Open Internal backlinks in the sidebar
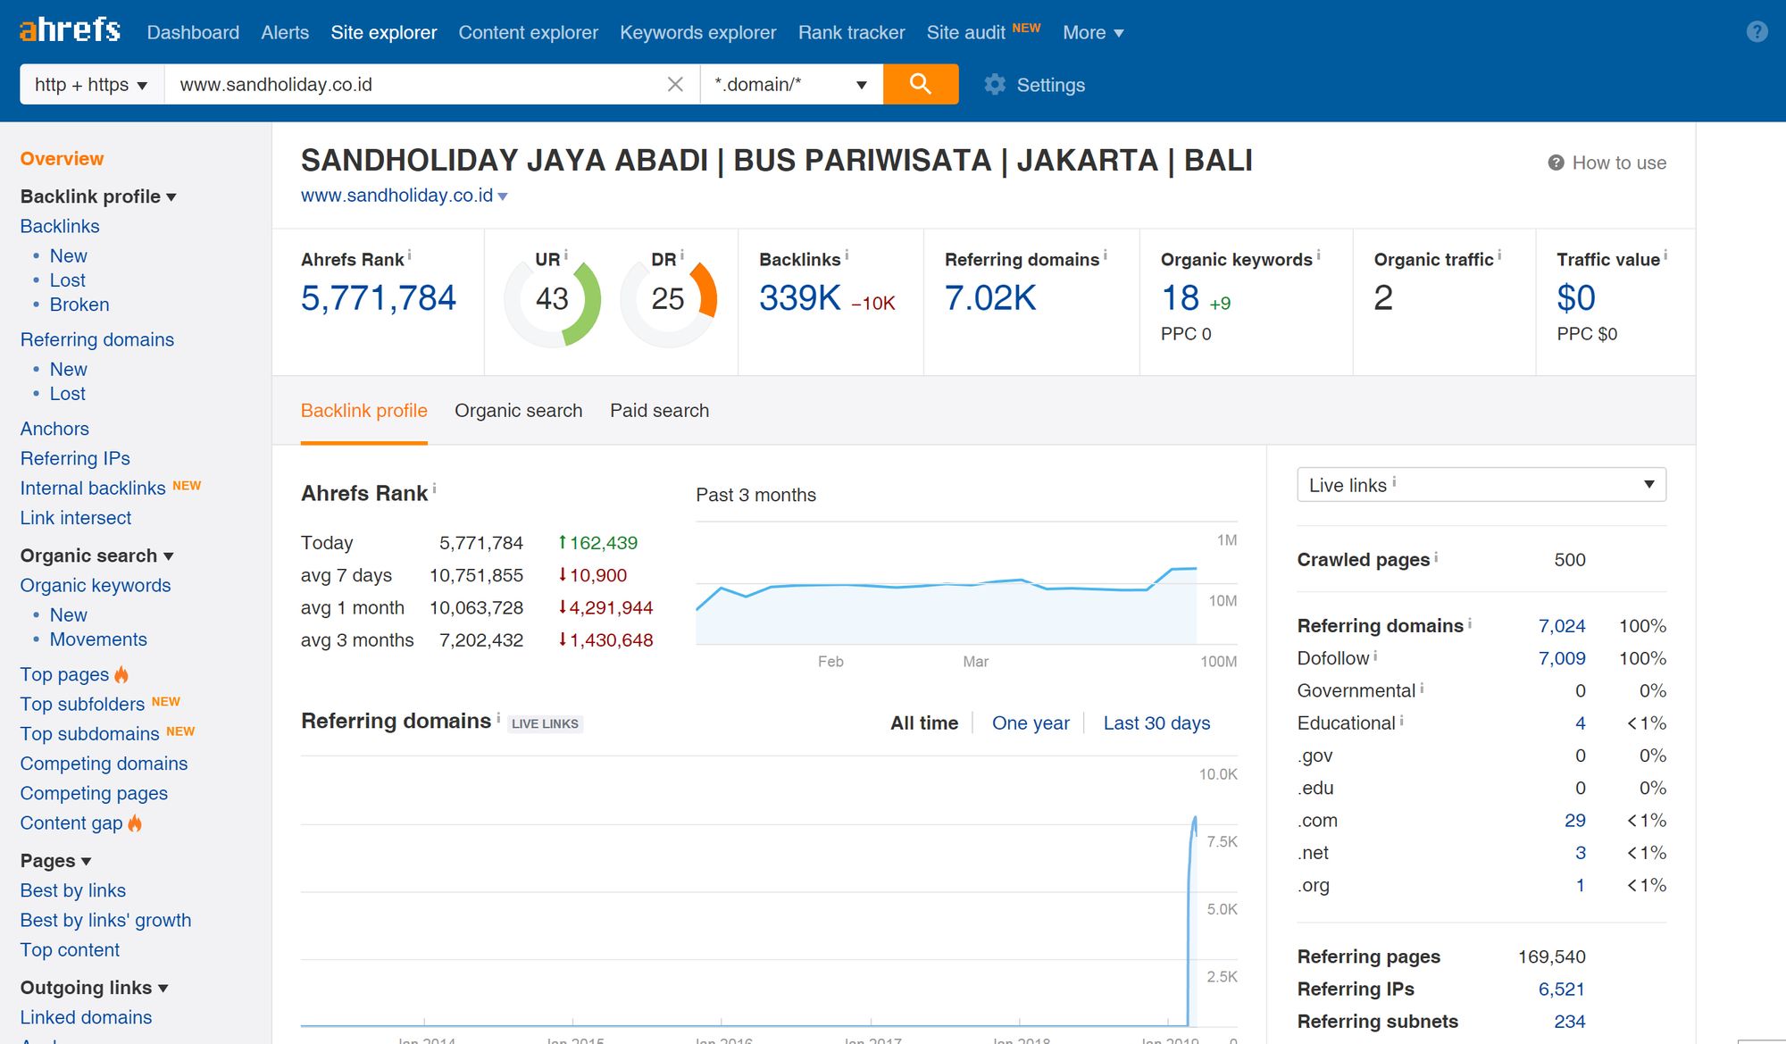Image resolution: width=1786 pixels, height=1044 pixels. tap(93, 489)
